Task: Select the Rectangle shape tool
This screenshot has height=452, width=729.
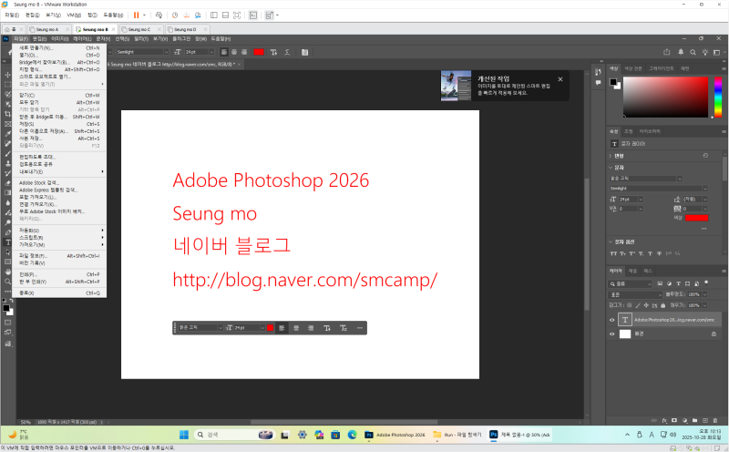Action: pyautogui.click(x=8, y=262)
